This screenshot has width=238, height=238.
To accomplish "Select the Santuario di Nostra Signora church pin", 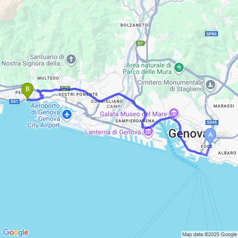I will point(71,59).
